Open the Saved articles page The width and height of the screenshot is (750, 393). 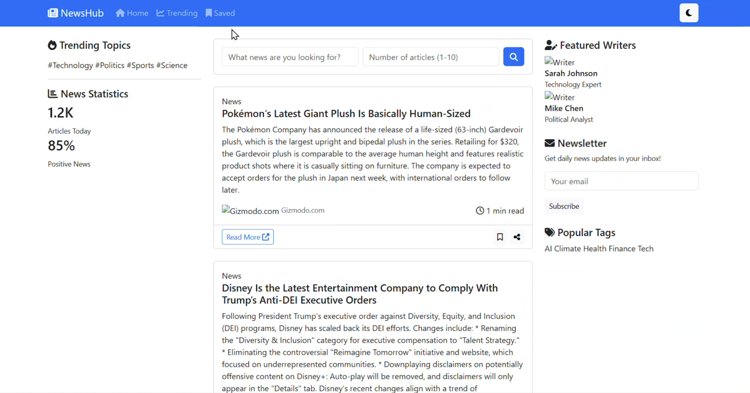pos(220,13)
